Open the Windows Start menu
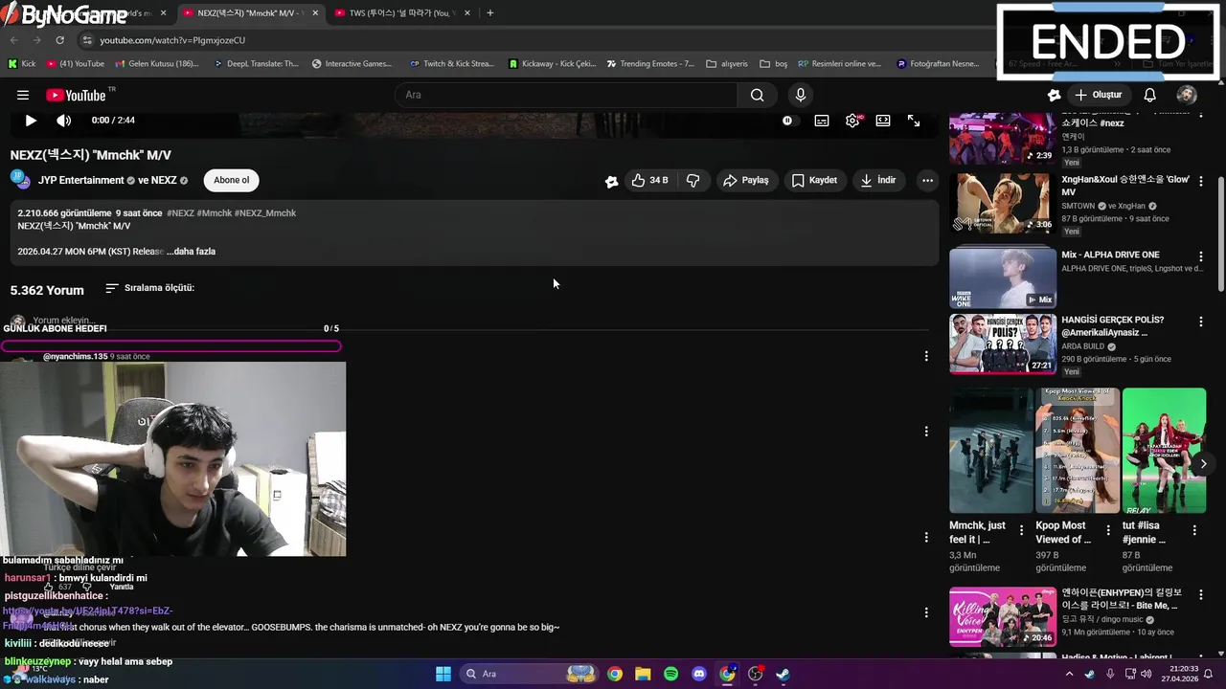Screen dimensions: 1226x689 [443, 674]
